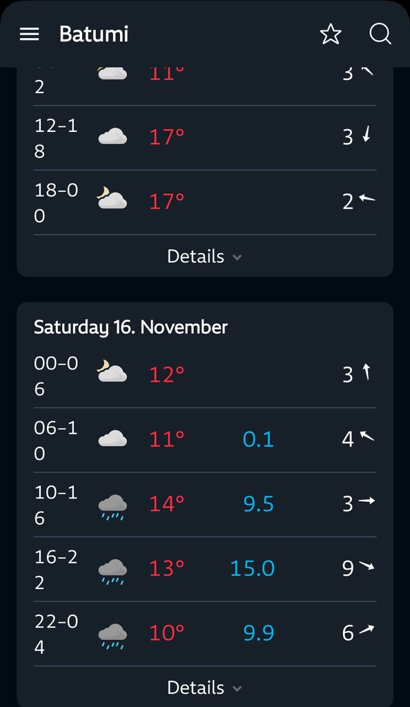410x707 pixels.
Task: Select the Batumi location title
Action: pos(94,34)
